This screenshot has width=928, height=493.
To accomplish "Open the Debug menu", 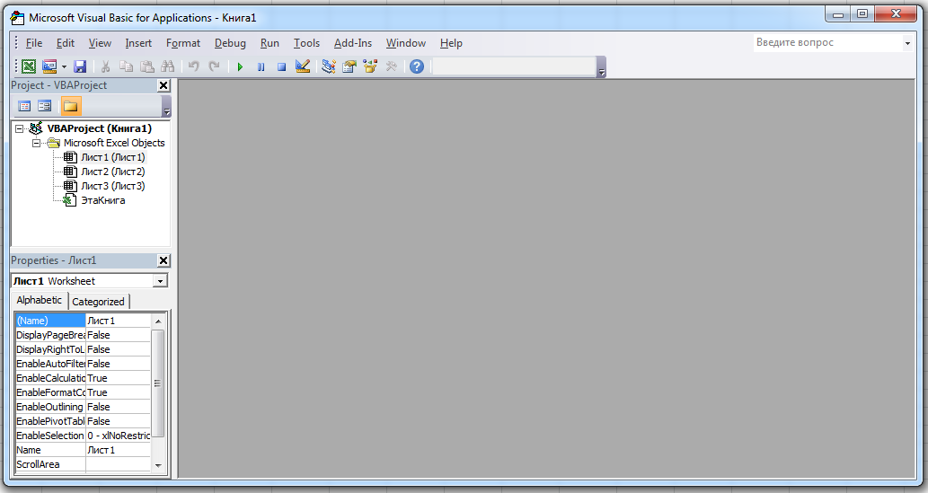I will click(230, 42).
